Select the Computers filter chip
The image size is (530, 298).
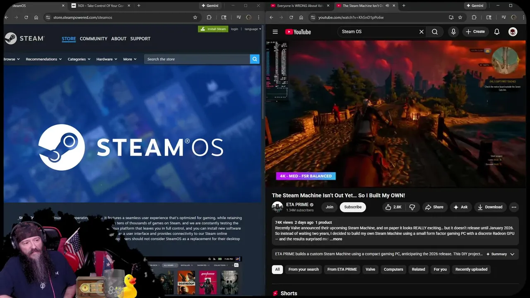[393, 269]
